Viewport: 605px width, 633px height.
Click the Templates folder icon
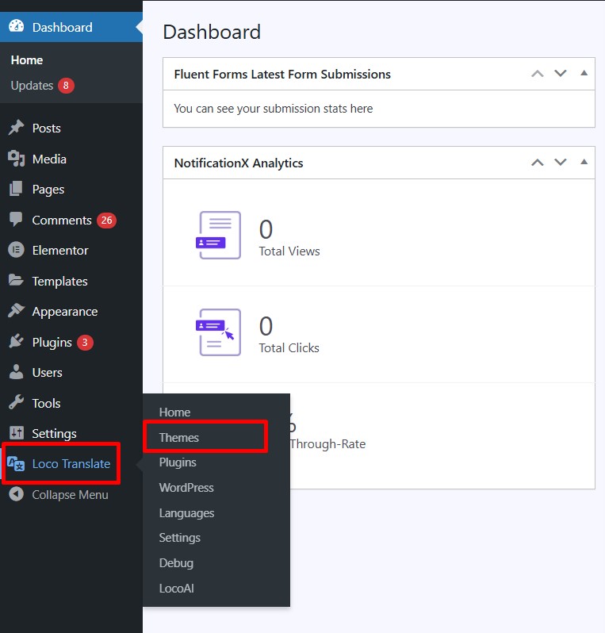(16, 281)
